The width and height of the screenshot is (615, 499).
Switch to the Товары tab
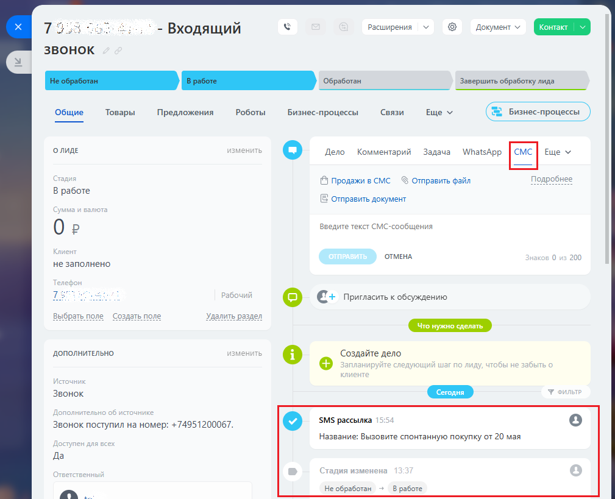[x=120, y=112]
